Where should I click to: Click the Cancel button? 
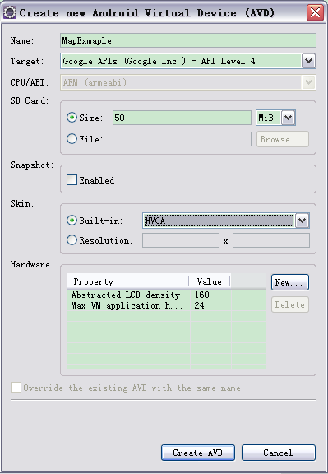click(279, 453)
